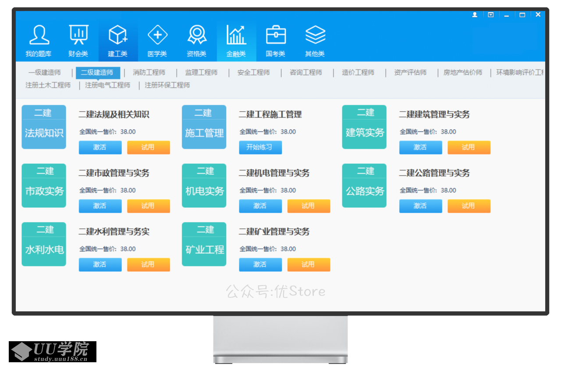
Task: Click 试用 for 二建机电管理与实务
Action: 309,206
